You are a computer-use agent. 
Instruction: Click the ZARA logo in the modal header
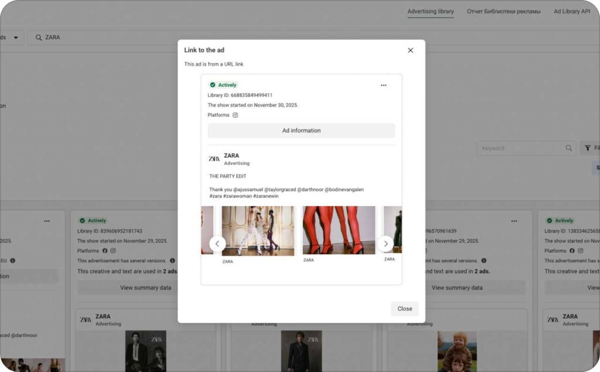coord(214,159)
